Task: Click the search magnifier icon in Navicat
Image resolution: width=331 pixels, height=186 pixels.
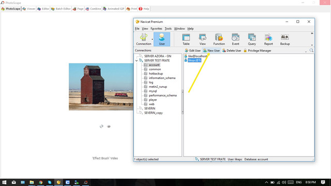Action: [311, 51]
